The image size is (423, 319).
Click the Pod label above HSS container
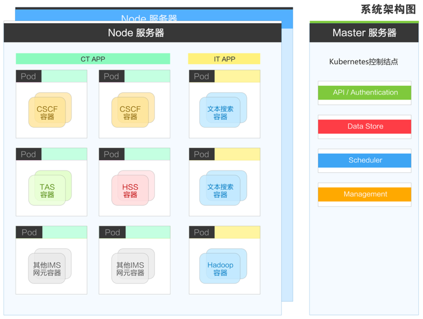tap(111, 154)
